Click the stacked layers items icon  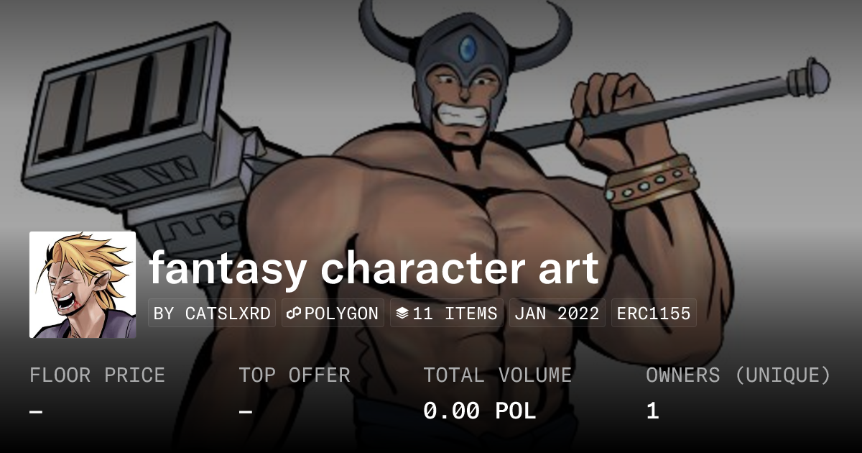point(402,314)
